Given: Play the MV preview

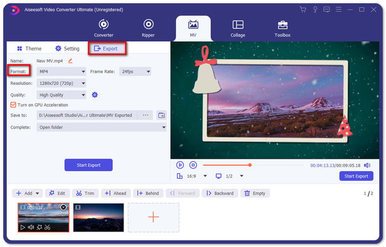Looking at the screenshot, I should coord(180,165).
